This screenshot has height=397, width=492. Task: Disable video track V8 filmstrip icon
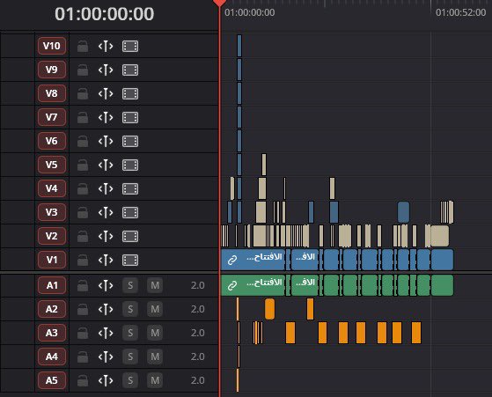(x=130, y=94)
